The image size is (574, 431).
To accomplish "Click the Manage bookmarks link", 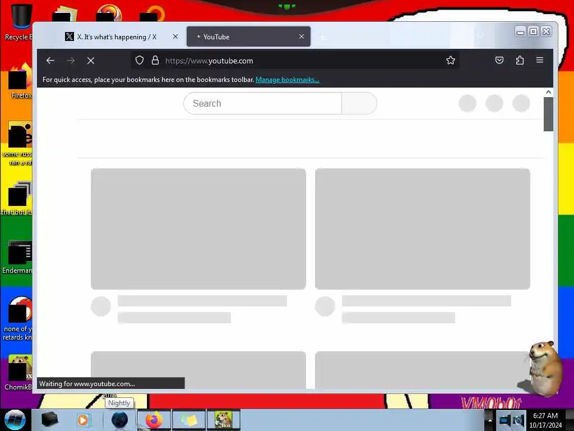I will click(x=288, y=80).
